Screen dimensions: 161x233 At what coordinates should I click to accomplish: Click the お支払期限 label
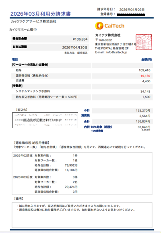pyautogui.click(x=20, y=47)
